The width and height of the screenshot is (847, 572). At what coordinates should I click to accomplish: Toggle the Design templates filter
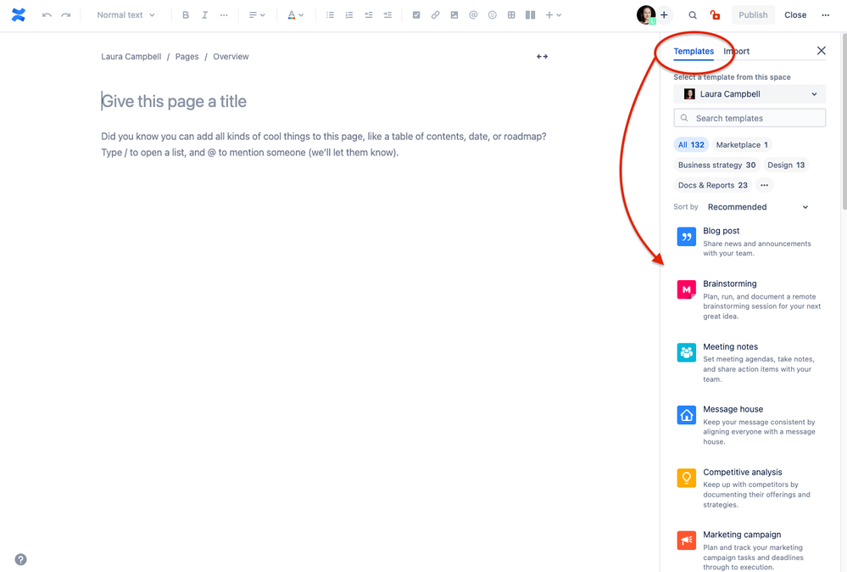[786, 165]
